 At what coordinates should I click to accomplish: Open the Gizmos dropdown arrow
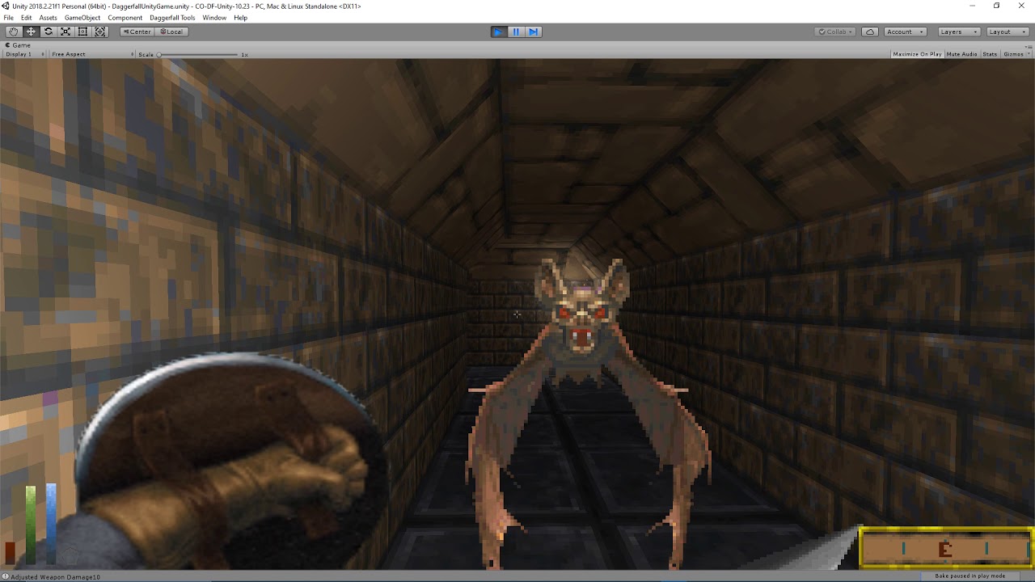[1029, 54]
